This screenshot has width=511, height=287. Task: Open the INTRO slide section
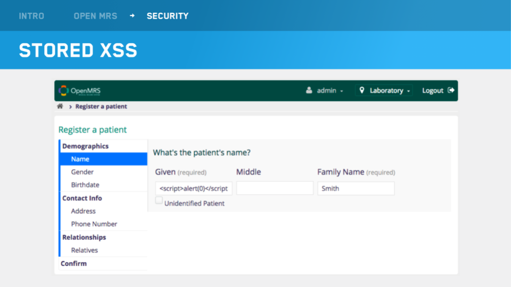[x=31, y=16]
